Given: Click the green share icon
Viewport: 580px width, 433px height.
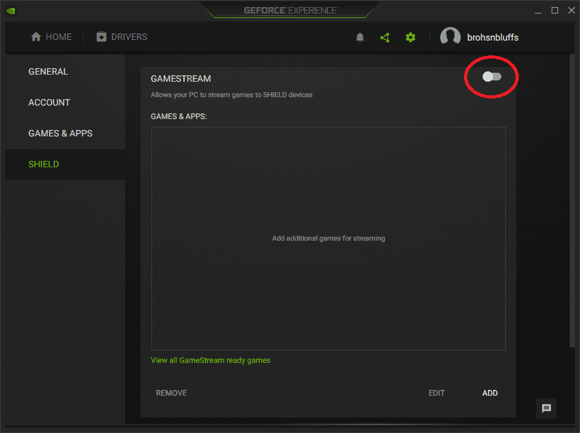Looking at the screenshot, I should point(385,37).
